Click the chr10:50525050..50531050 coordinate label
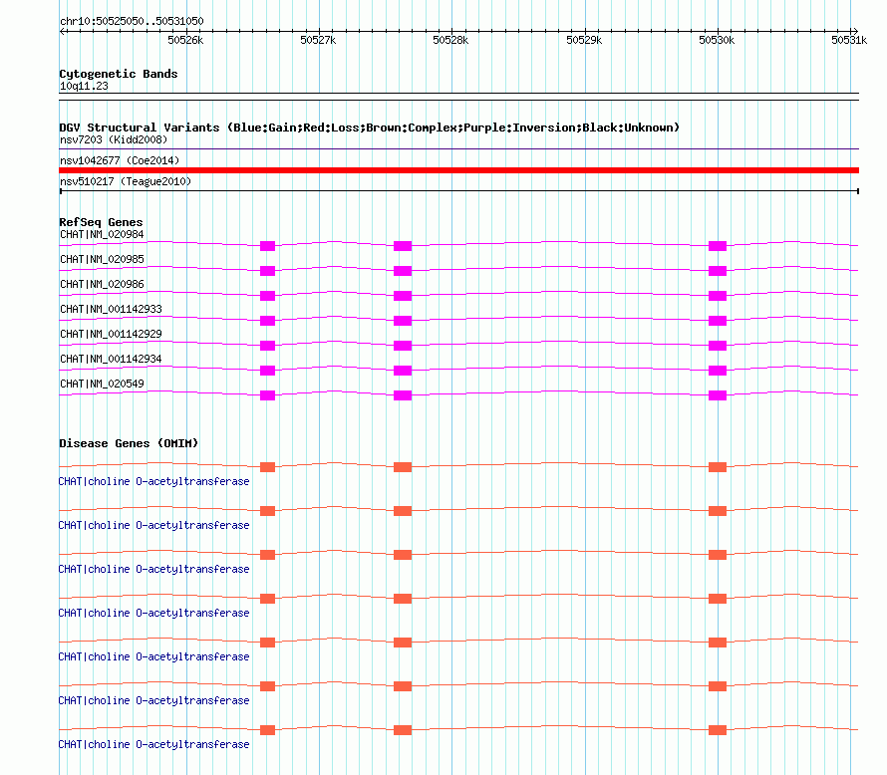Viewport: 887px width, 775px height. click(132, 21)
